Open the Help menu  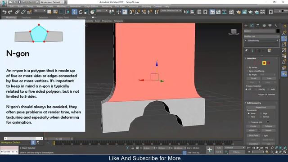pyautogui.click(x=166, y=6)
